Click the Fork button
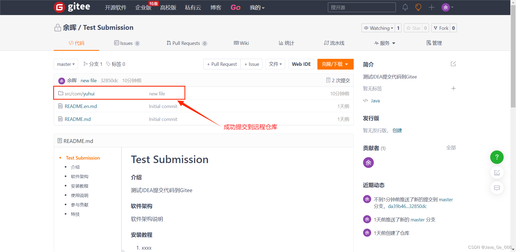 click(441, 28)
